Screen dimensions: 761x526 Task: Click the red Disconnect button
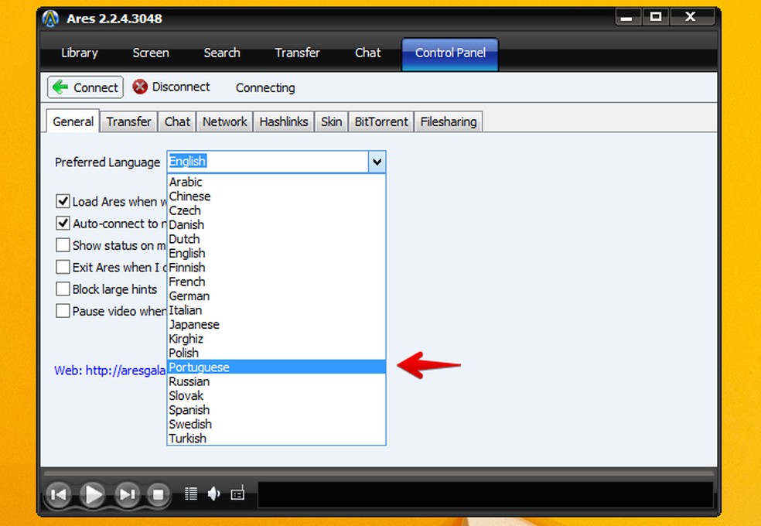172,87
